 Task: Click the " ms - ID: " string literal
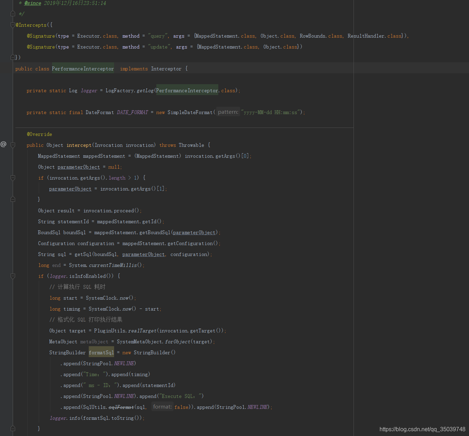[x=100, y=385]
